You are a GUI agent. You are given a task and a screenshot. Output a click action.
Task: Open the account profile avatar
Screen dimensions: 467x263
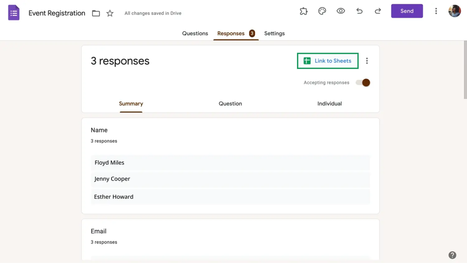click(454, 11)
